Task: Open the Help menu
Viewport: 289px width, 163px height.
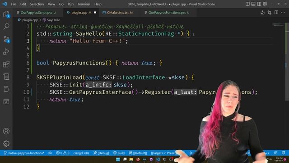Action: pos(98,4)
